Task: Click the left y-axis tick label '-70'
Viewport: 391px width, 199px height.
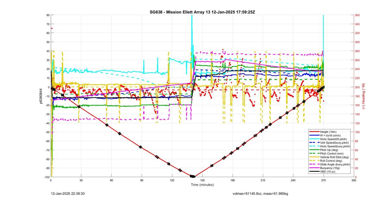Action: click(47, 150)
